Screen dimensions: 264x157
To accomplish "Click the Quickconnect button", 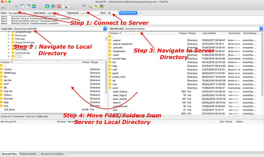I will point(128,13).
